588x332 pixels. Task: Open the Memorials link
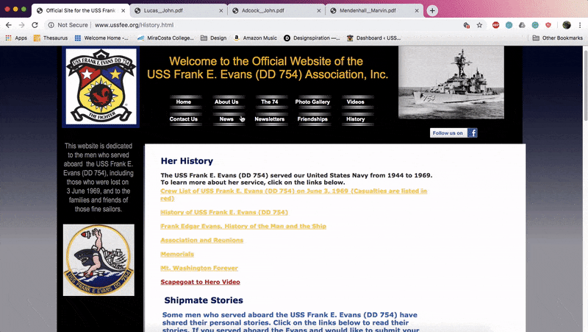pyautogui.click(x=177, y=254)
